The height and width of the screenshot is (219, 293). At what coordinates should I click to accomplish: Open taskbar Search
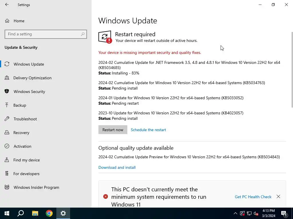click(x=21, y=213)
